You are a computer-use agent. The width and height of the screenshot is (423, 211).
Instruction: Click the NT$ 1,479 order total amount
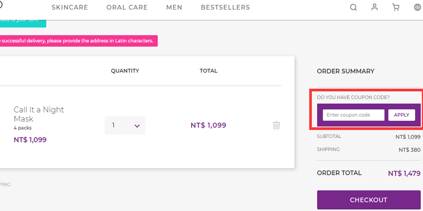click(x=404, y=173)
